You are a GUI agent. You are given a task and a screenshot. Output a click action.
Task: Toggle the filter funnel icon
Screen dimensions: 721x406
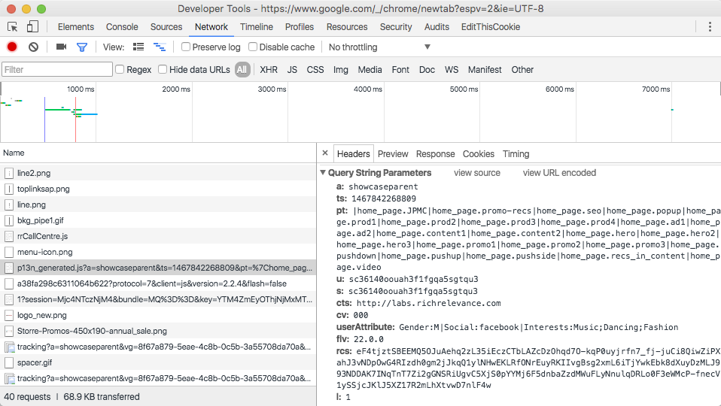(x=82, y=47)
